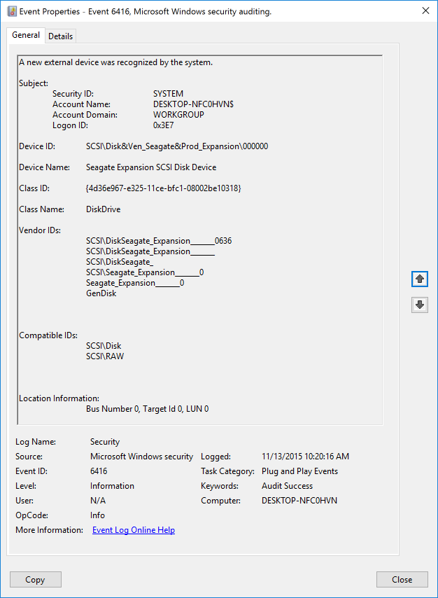Click the Keywords value Audit Success
The width and height of the screenshot is (438, 598).
click(x=287, y=486)
